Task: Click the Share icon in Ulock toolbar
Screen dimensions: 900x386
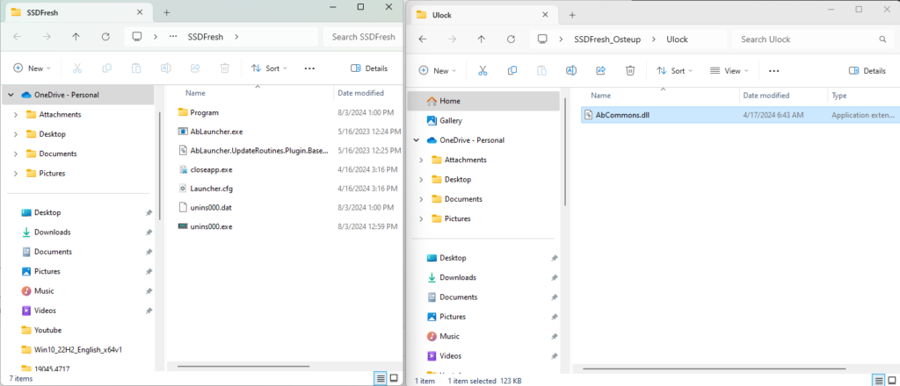Action: [601, 71]
